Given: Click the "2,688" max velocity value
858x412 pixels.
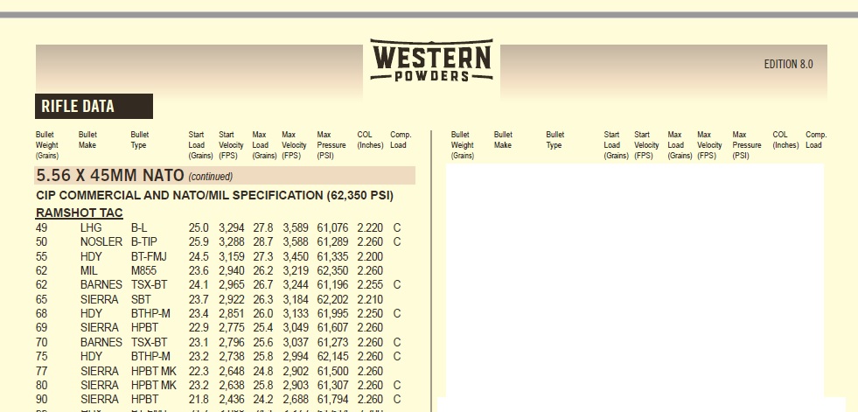Looking at the screenshot, I should coord(296,400).
